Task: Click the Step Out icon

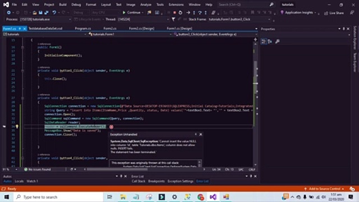Action: coord(205,13)
